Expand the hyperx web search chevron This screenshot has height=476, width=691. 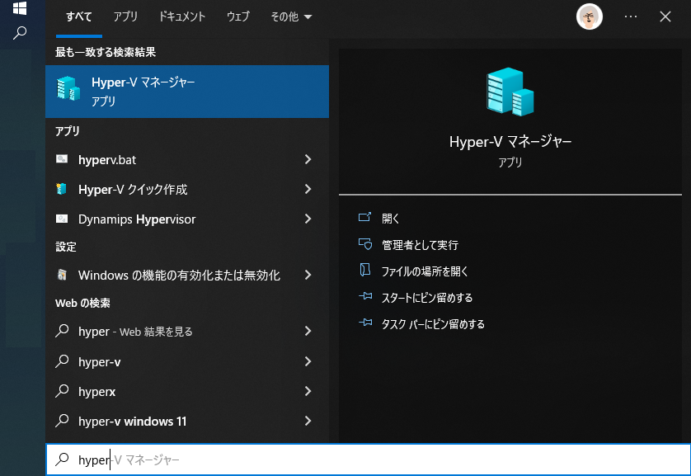(x=308, y=391)
